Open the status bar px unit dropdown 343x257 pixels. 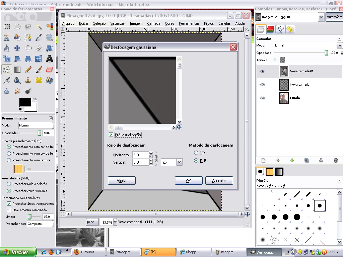pos(92,222)
